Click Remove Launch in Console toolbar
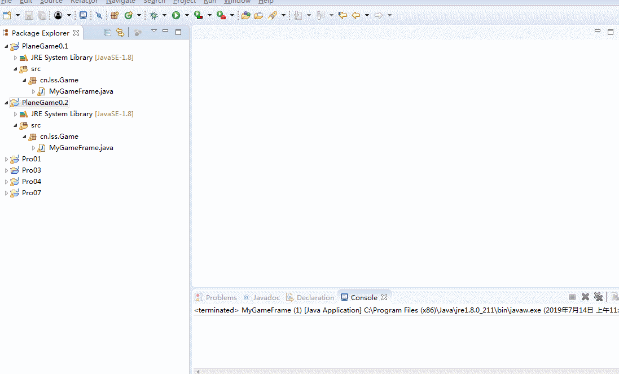Viewport: 619px width, 374px height. click(x=586, y=297)
